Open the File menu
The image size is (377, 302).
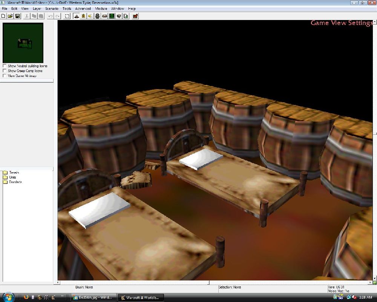click(5, 9)
